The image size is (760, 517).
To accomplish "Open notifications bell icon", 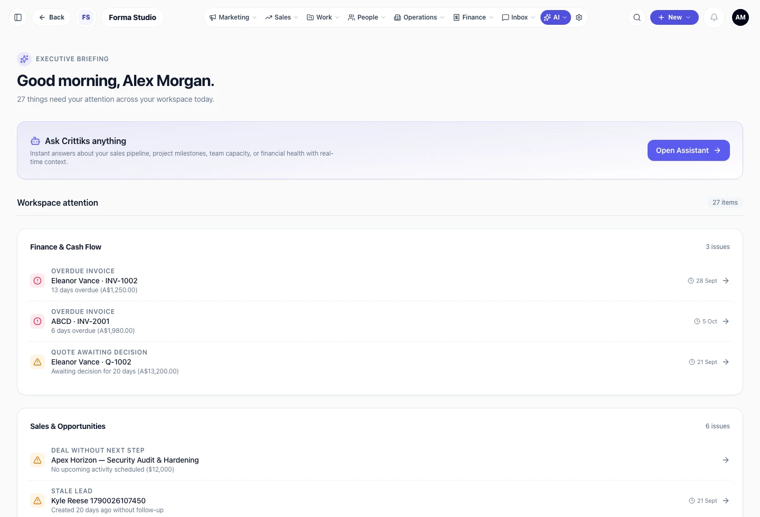I will tap(714, 17).
